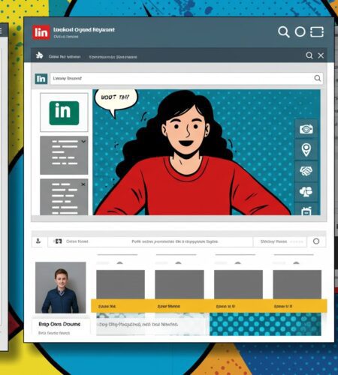Click the magnifier inside the search field

(317, 78)
